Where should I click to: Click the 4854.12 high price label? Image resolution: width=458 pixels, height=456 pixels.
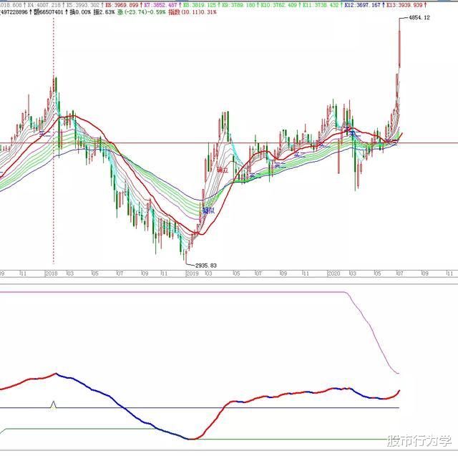[419, 17]
